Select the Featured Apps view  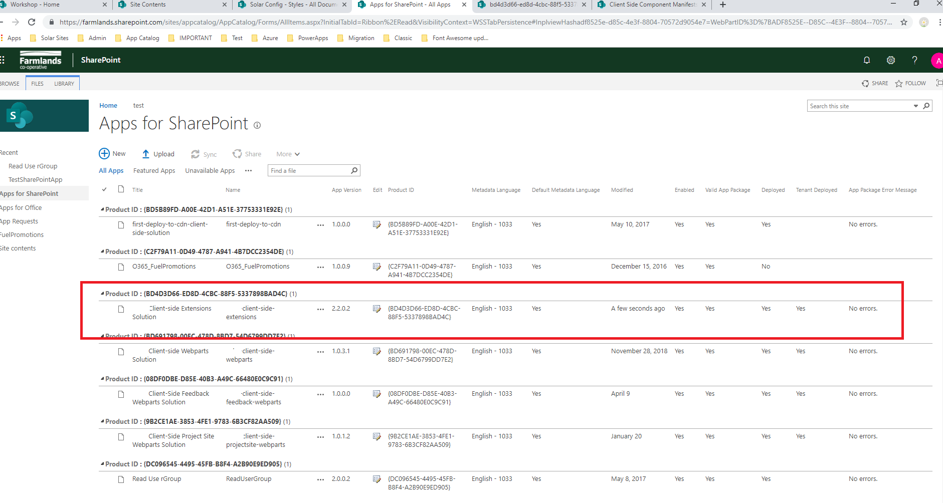click(x=154, y=170)
